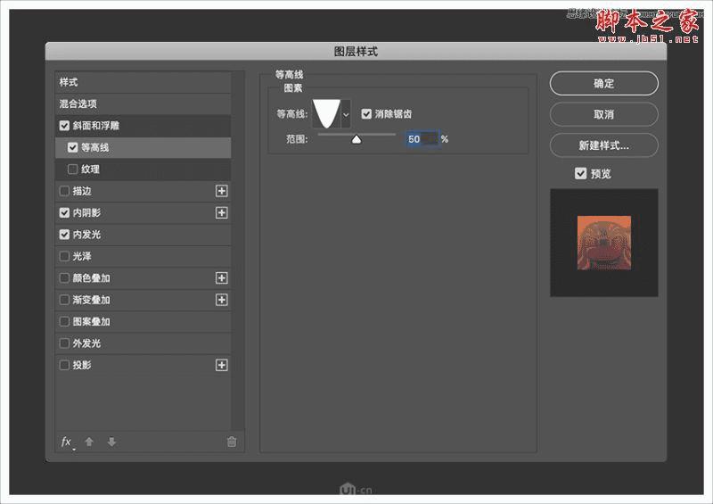This screenshot has height=504, width=713.
Task: Click the 确定 button
Action: 604,83
